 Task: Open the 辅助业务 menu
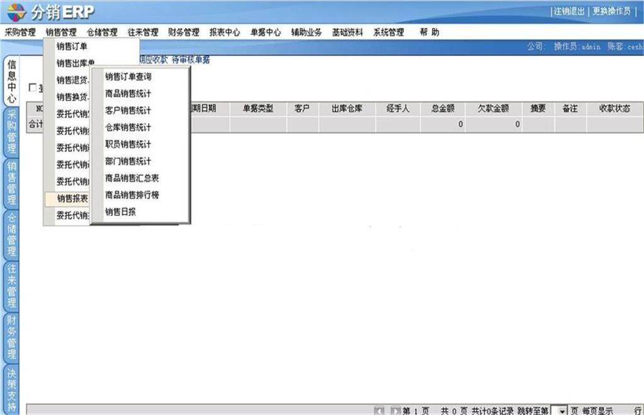307,33
